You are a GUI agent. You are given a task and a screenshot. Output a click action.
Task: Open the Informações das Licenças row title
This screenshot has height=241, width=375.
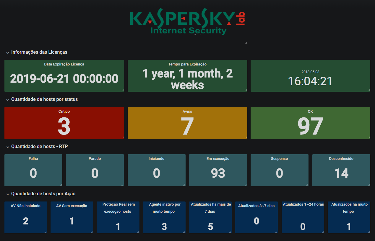coord(39,52)
